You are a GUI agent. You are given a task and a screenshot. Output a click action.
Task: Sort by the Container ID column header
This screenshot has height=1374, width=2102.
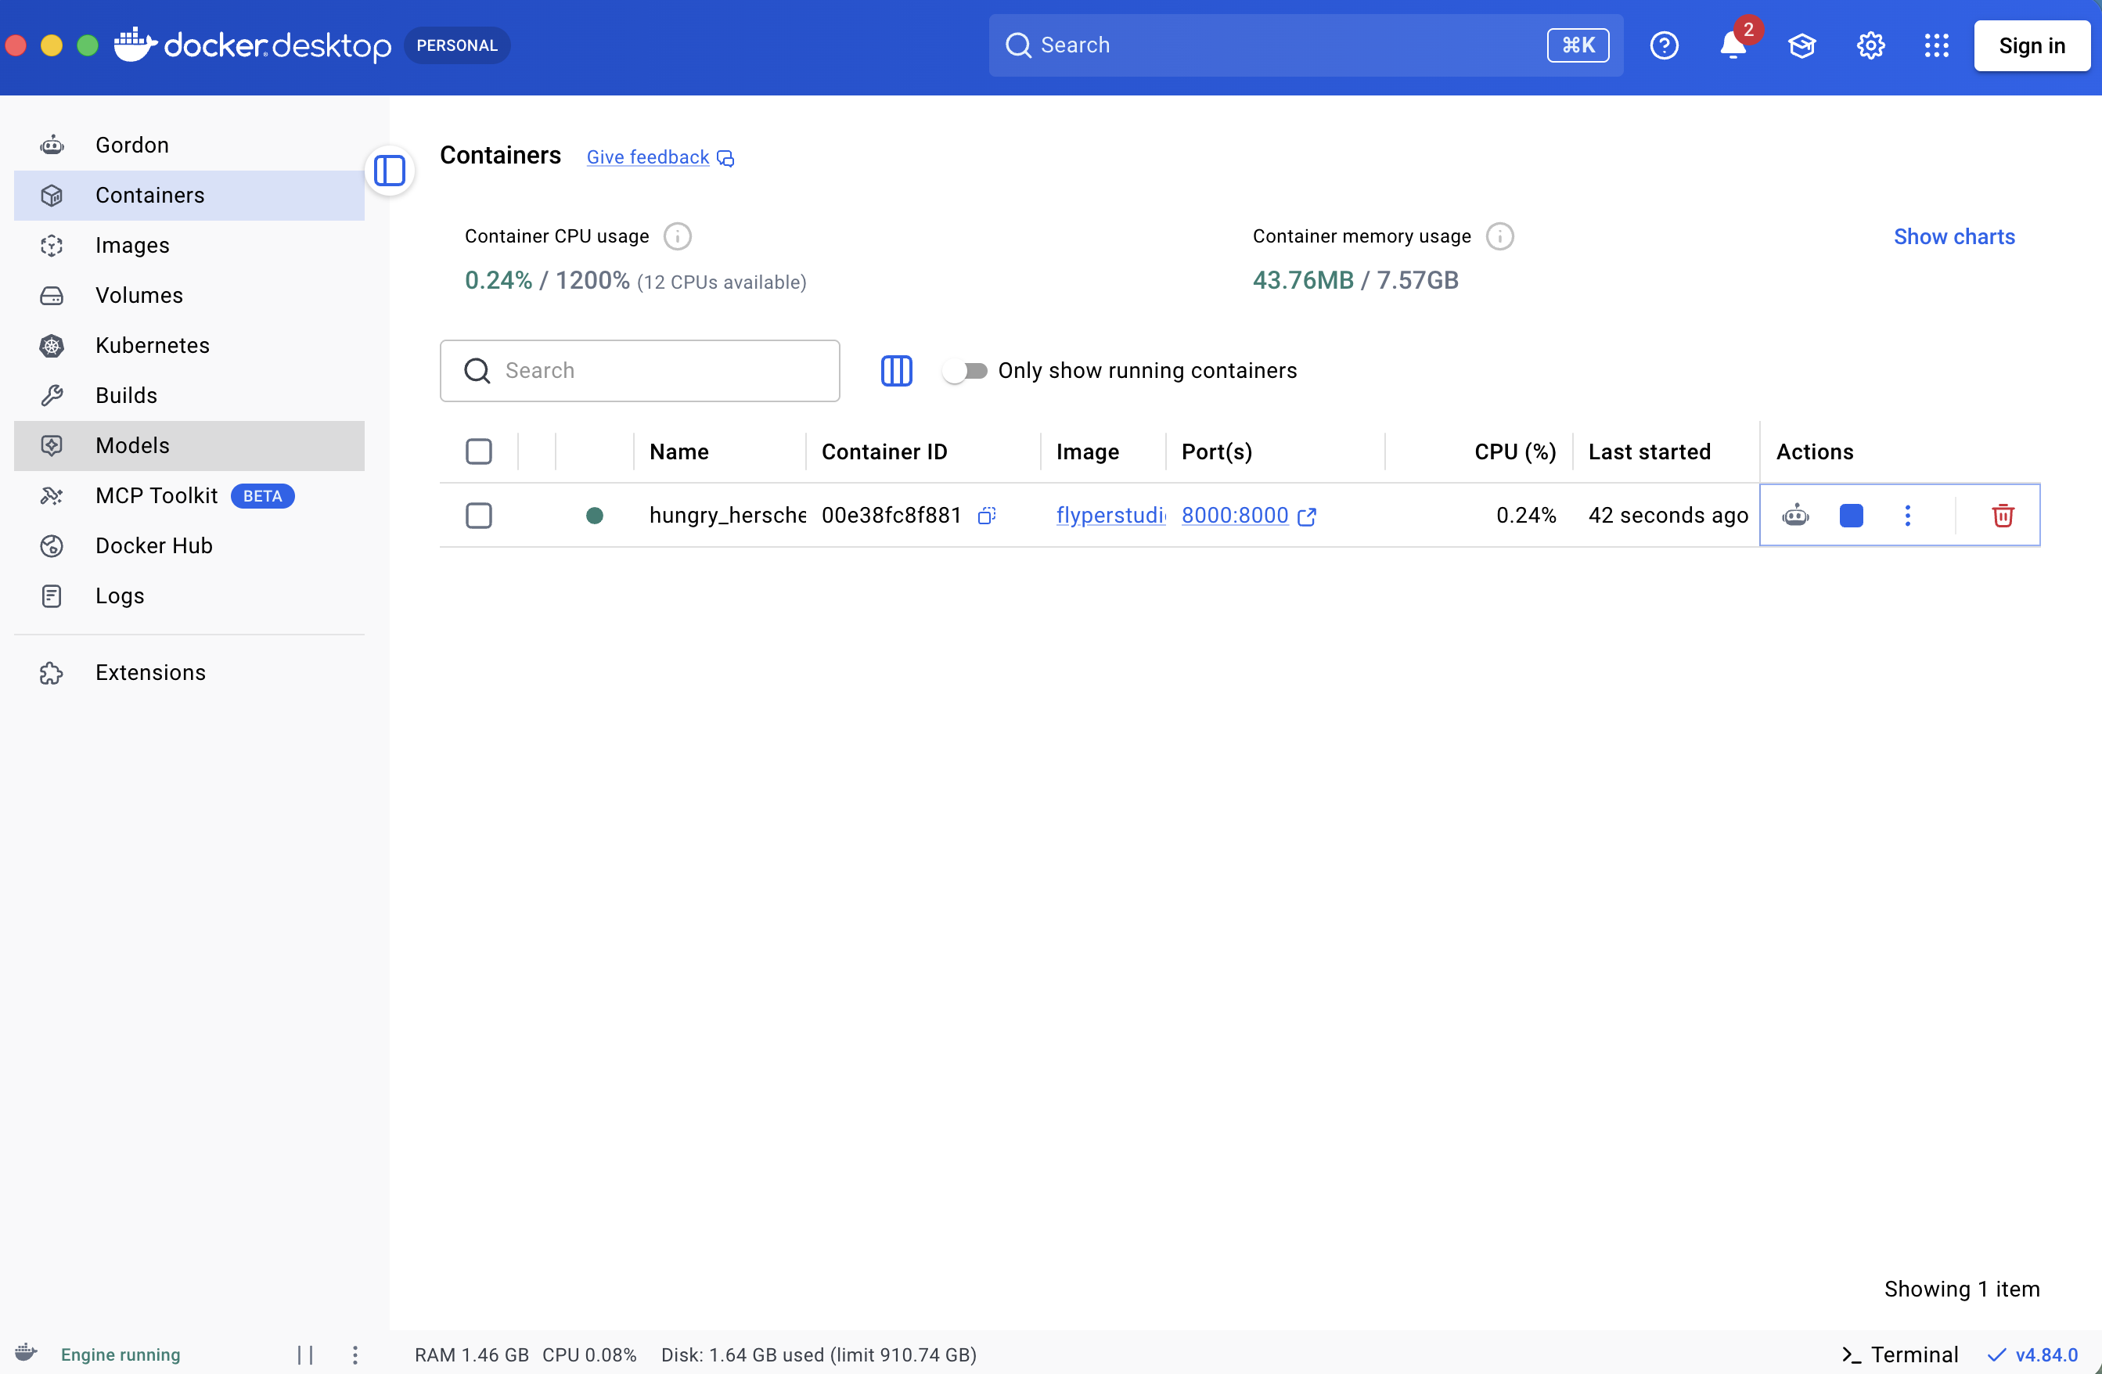click(884, 452)
